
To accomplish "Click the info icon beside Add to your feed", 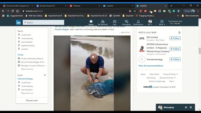I will point(179,33).
